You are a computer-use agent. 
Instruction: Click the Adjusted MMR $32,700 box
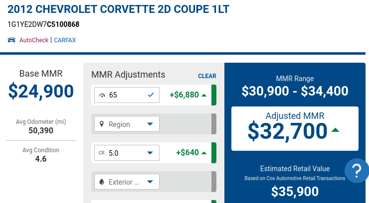295,128
